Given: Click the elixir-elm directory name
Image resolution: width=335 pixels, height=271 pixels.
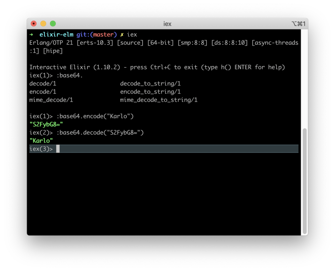Looking at the screenshot, I should 56,35.
